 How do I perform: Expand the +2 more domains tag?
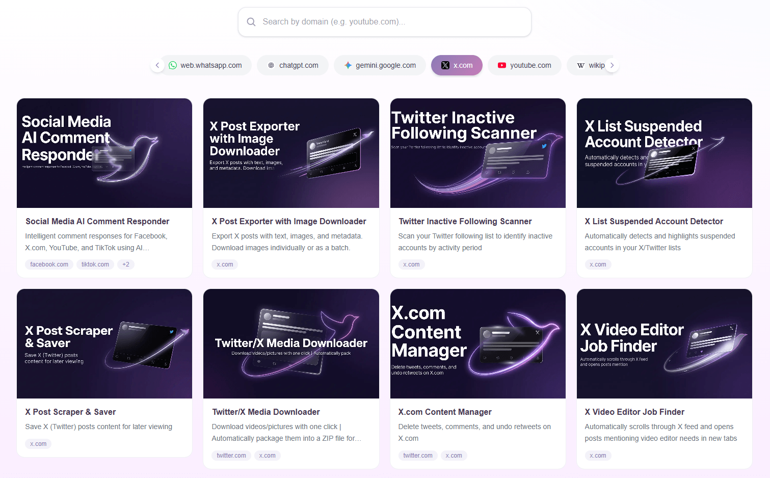(x=126, y=264)
